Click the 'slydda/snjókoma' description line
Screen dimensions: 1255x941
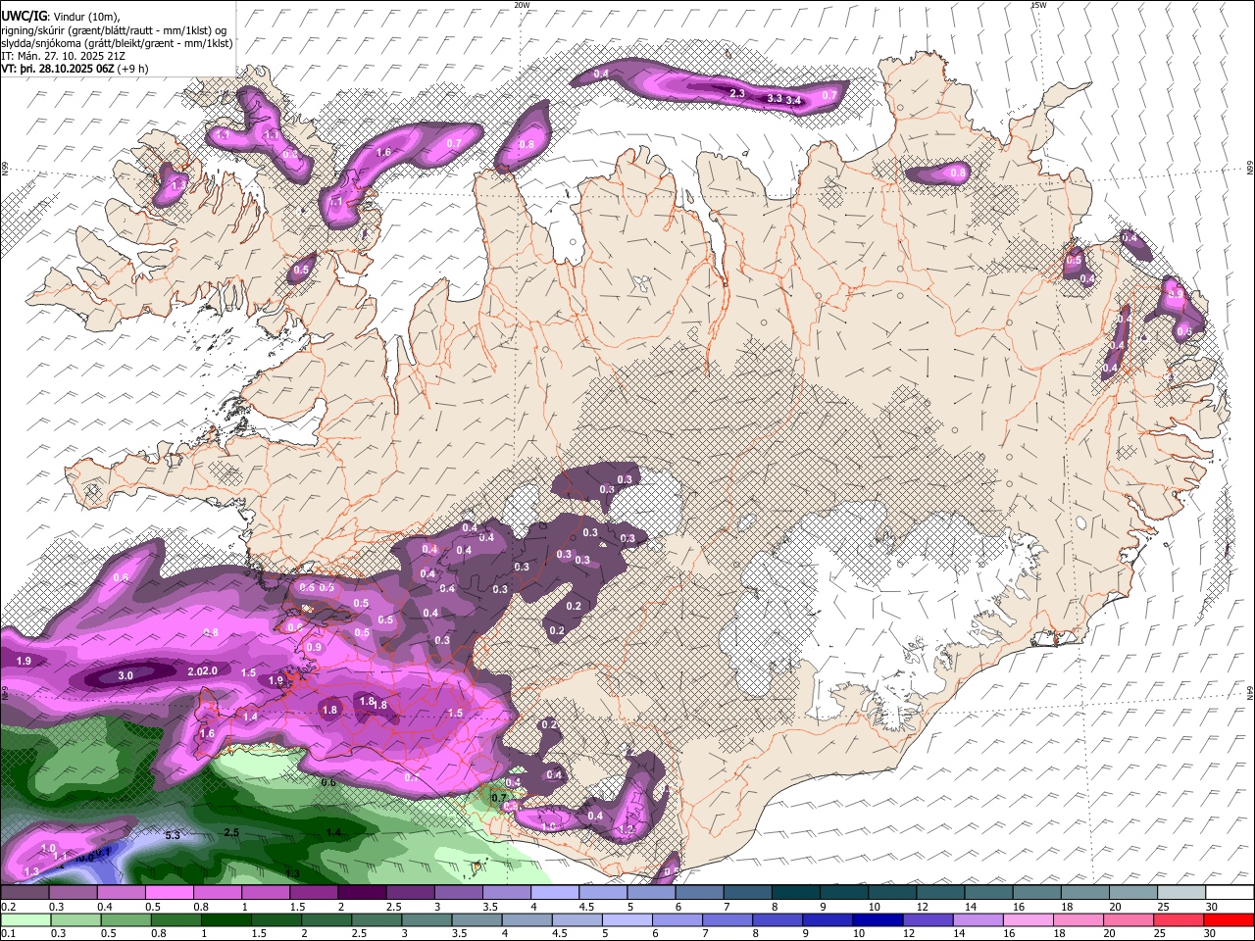(117, 43)
